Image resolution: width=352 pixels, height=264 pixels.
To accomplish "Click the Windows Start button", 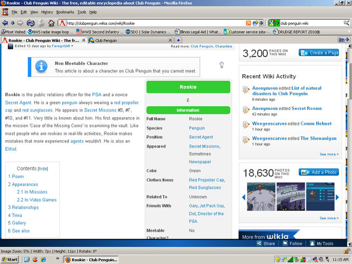I will [x=9, y=260].
